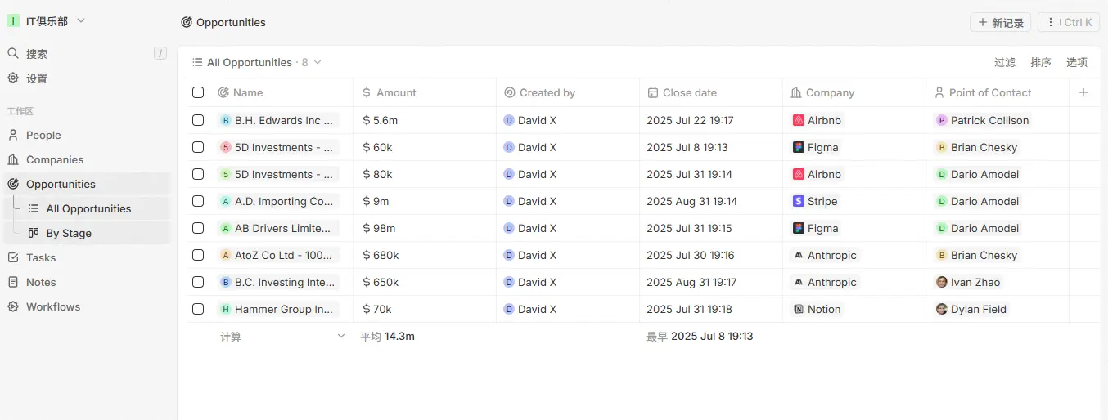Select the Hammer Group row checkbox
1108x420 pixels.
(198, 309)
